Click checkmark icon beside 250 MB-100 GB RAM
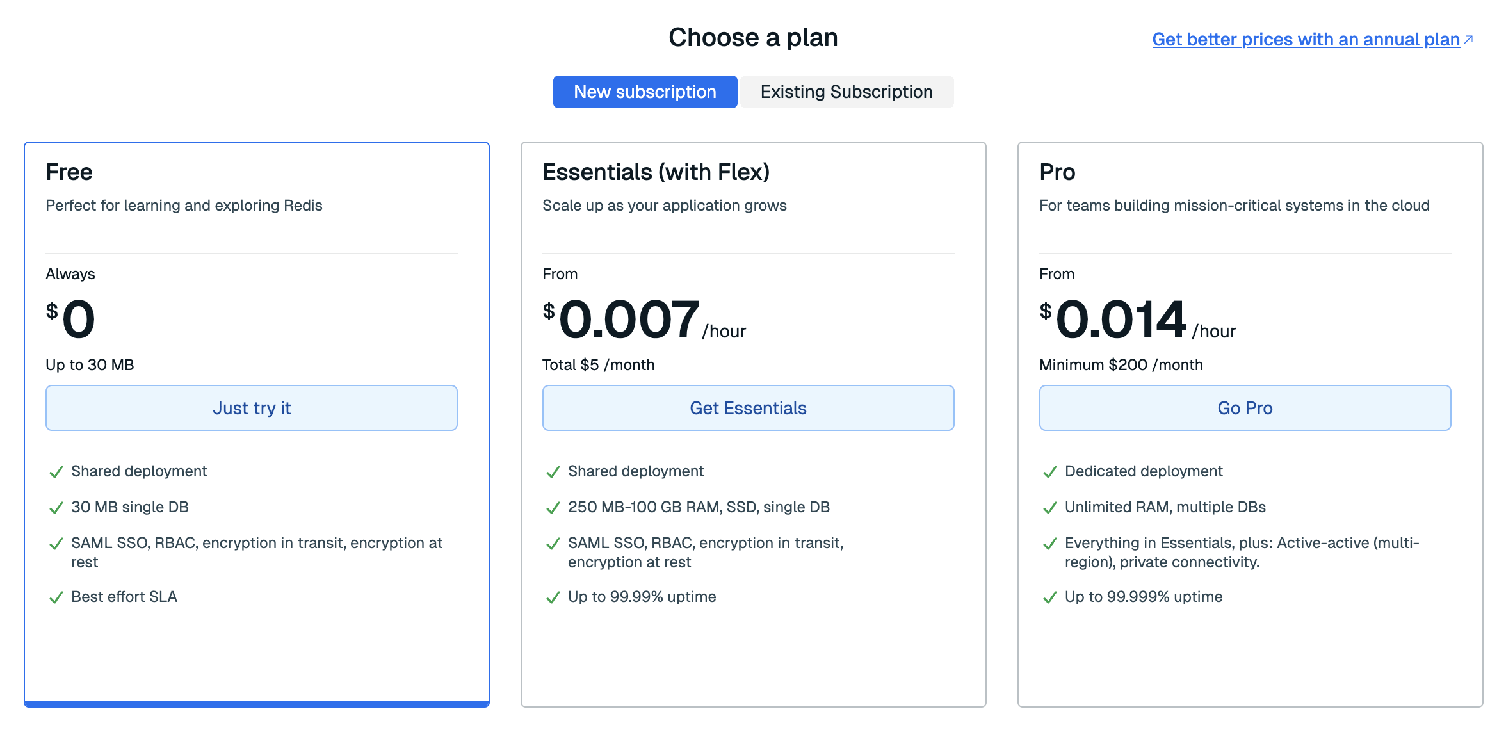The height and width of the screenshot is (730, 1506). (553, 508)
